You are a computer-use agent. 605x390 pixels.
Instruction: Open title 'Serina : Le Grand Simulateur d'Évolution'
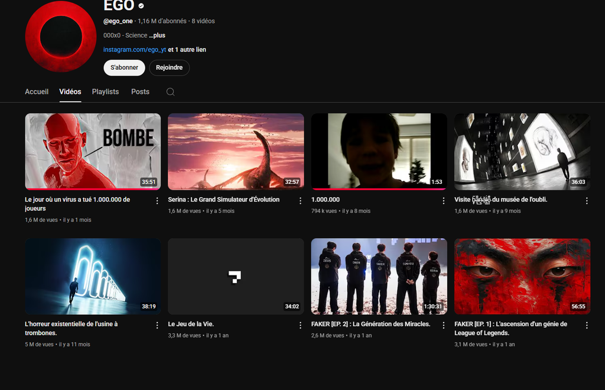tap(224, 200)
